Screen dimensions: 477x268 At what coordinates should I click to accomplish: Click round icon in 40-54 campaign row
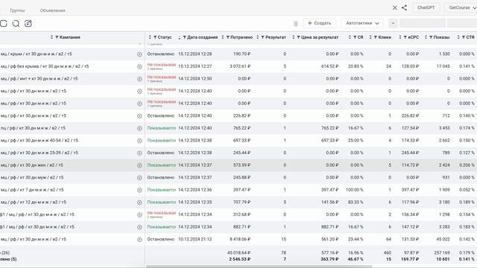(139, 141)
